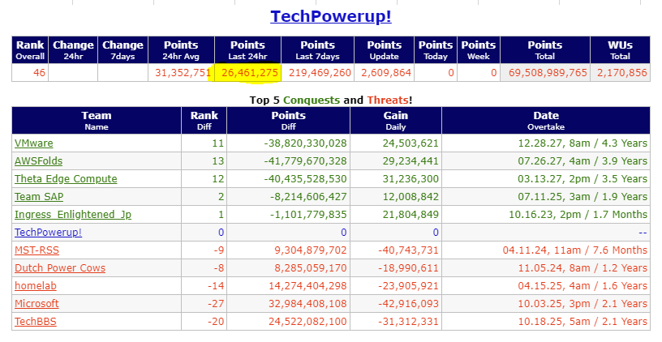Click Team SAP points diff -8,214,606,427
Screen dimensions: 662x342
308,196
